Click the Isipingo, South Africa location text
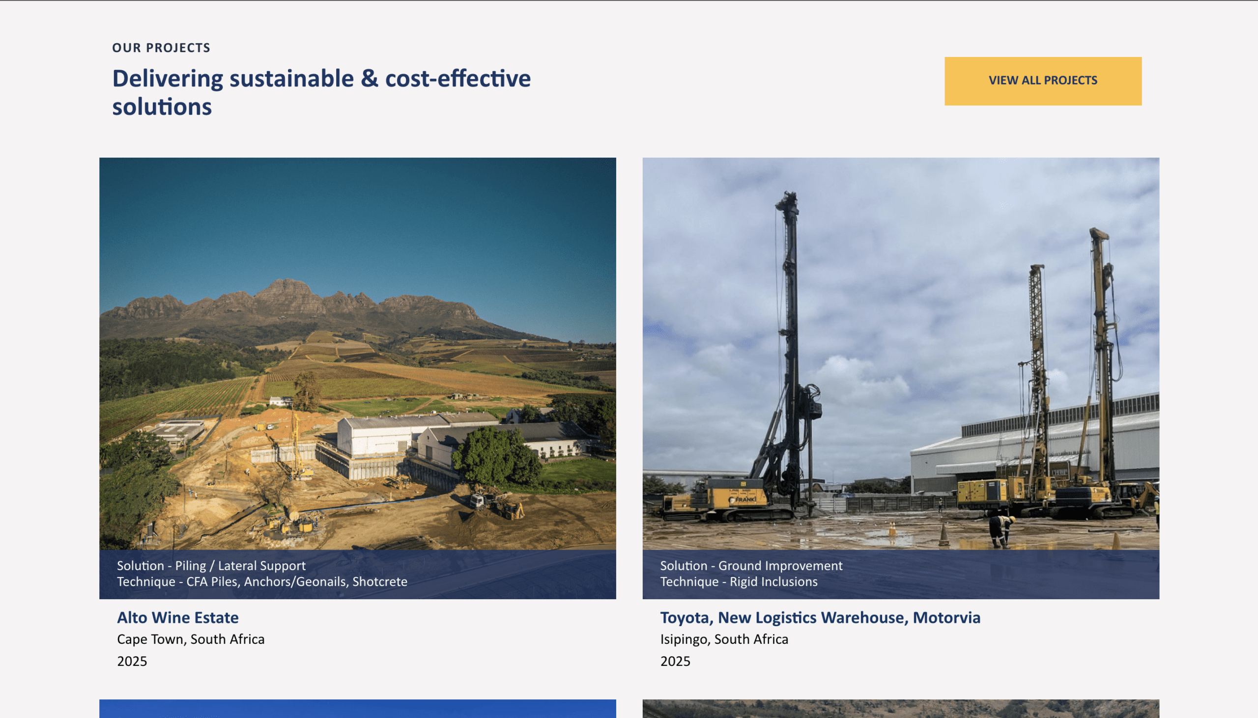 pos(724,639)
